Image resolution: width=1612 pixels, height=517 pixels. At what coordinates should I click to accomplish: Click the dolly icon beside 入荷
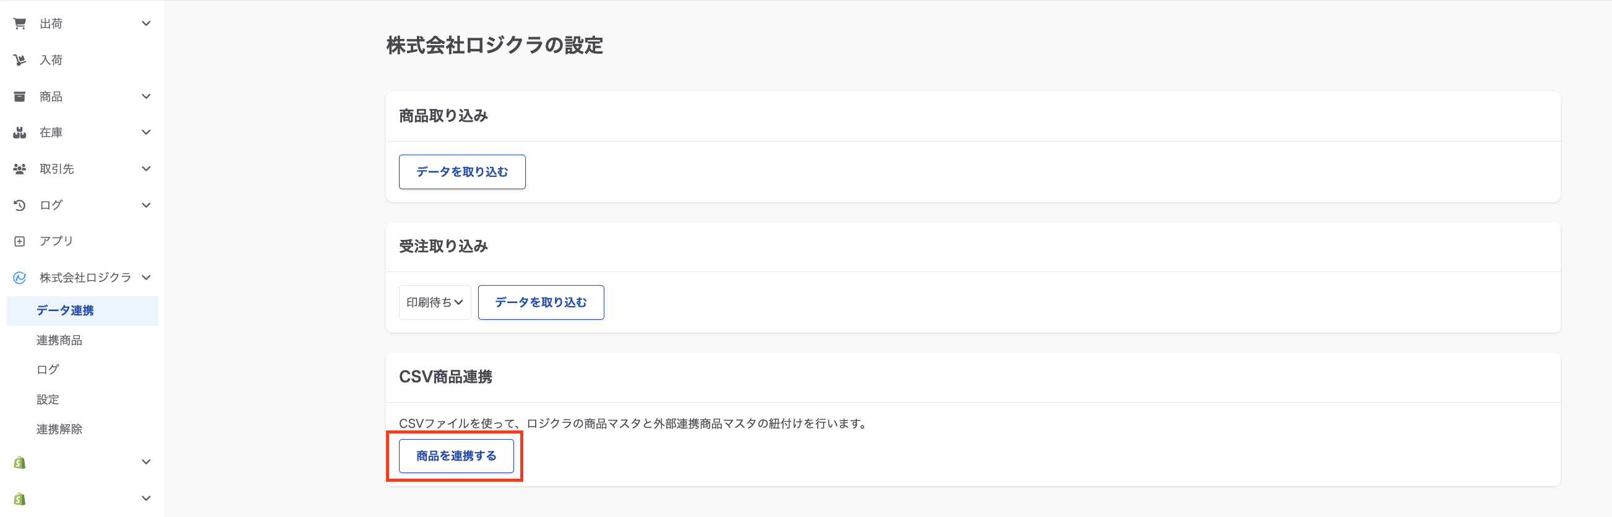point(20,60)
